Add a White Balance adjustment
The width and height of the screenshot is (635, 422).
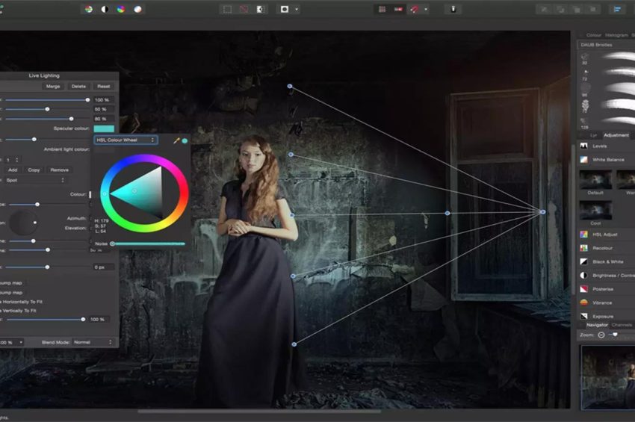pyautogui.click(x=609, y=160)
